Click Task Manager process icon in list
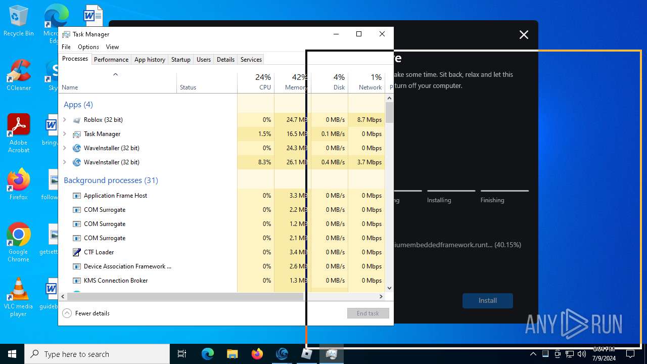The height and width of the screenshot is (364, 647). 77,134
